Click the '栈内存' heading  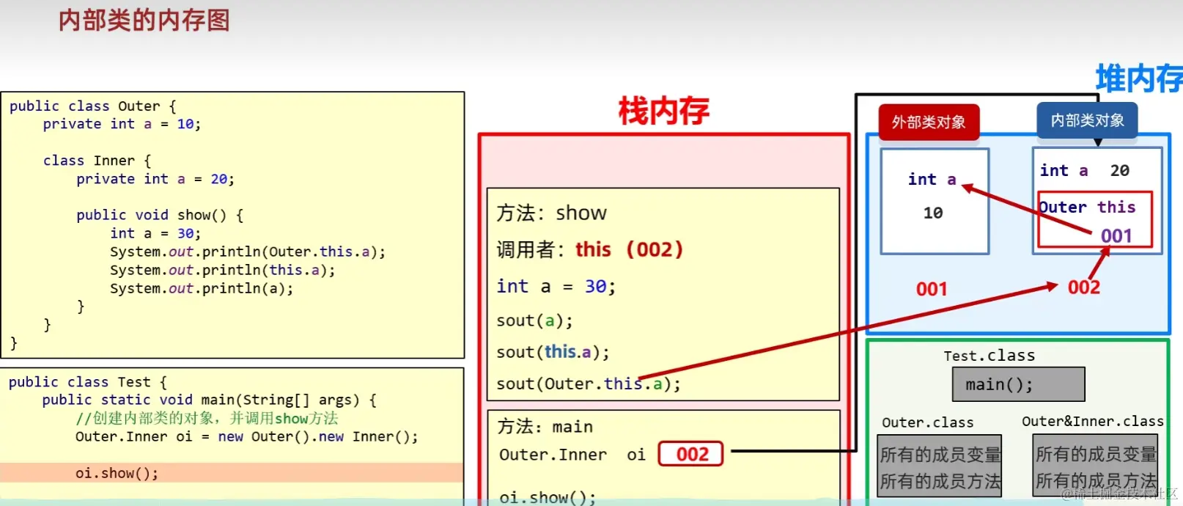[x=664, y=111]
